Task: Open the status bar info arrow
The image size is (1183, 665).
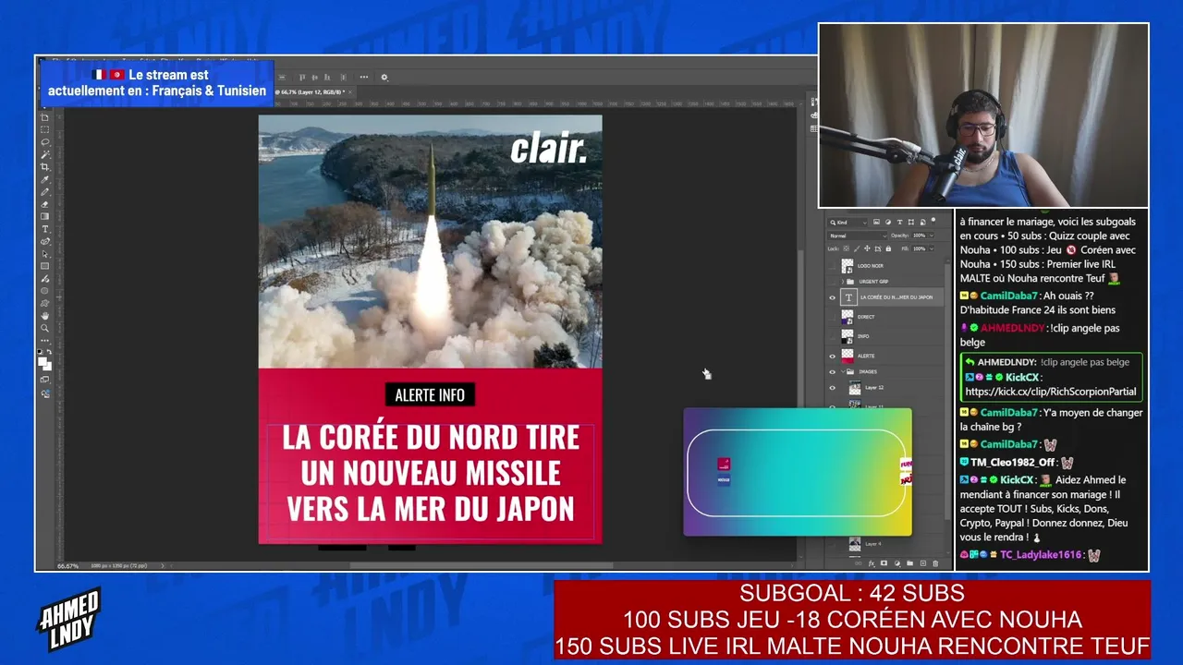Action: 163,565
